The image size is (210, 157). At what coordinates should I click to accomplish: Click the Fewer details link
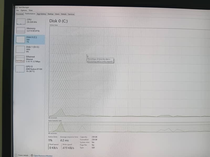pyautogui.click(x=23, y=155)
